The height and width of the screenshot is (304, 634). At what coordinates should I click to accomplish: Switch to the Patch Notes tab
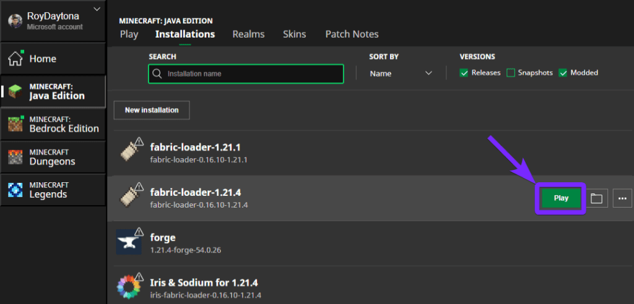click(352, 35)
